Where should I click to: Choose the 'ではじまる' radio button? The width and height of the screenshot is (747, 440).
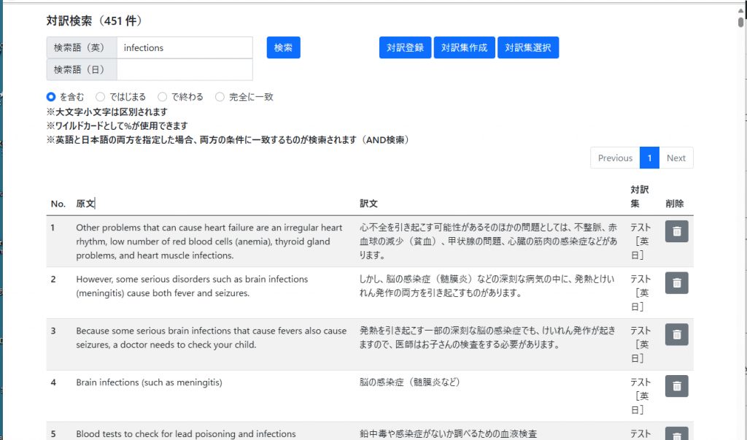pyautogui.click(x=101, y=96)
